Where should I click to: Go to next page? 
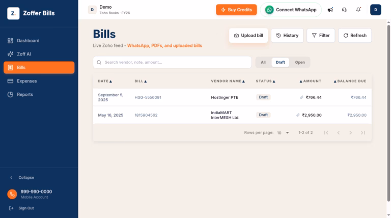point(350,133)
